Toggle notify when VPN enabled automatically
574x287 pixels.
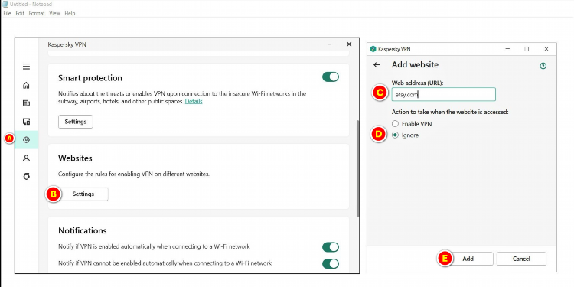tap(330, 247)
